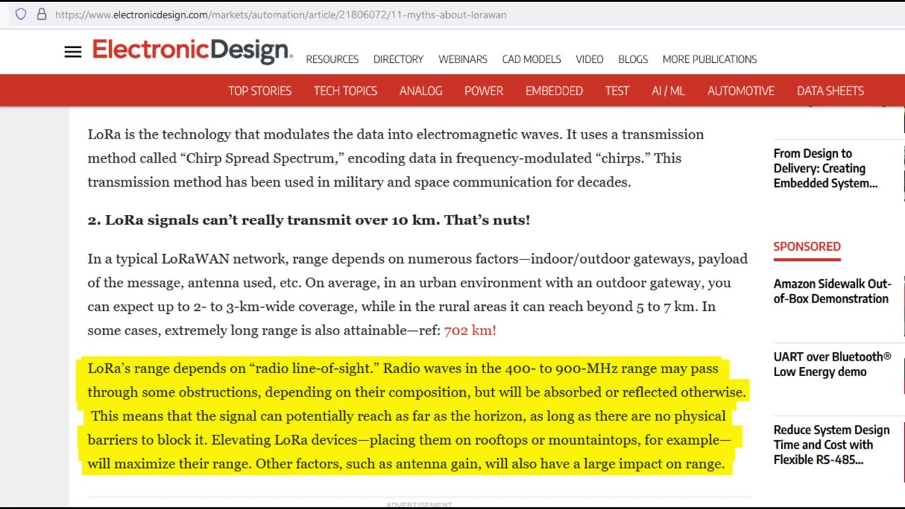Viewport: 905px width, 509px height.
Task: Open UART over Bluetooth Low Energy demo
Action: pyautogui.click(x=832, y=364)
